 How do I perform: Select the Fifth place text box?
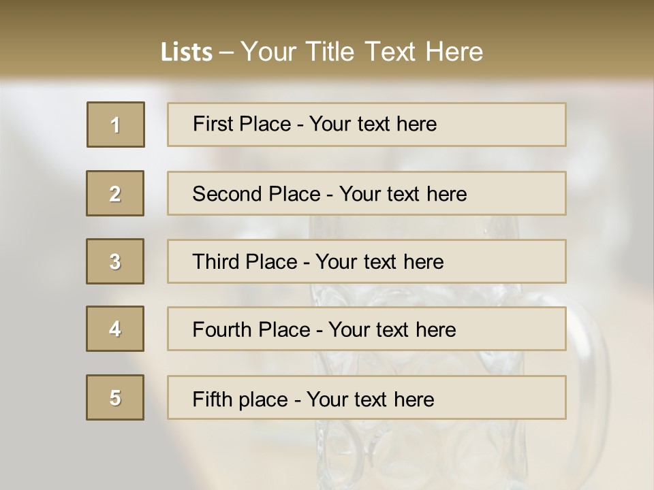[x=367, y=397]
